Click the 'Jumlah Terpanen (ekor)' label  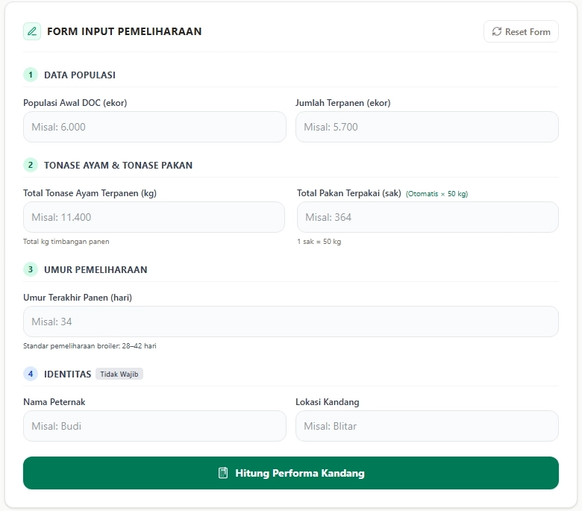point(343,103)
